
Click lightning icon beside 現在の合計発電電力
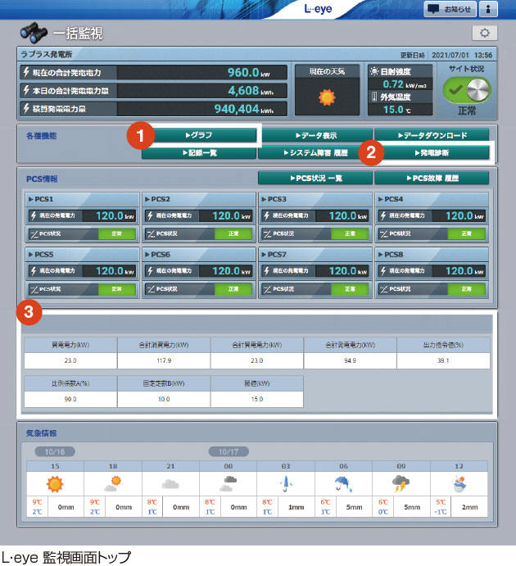[26, 72]
